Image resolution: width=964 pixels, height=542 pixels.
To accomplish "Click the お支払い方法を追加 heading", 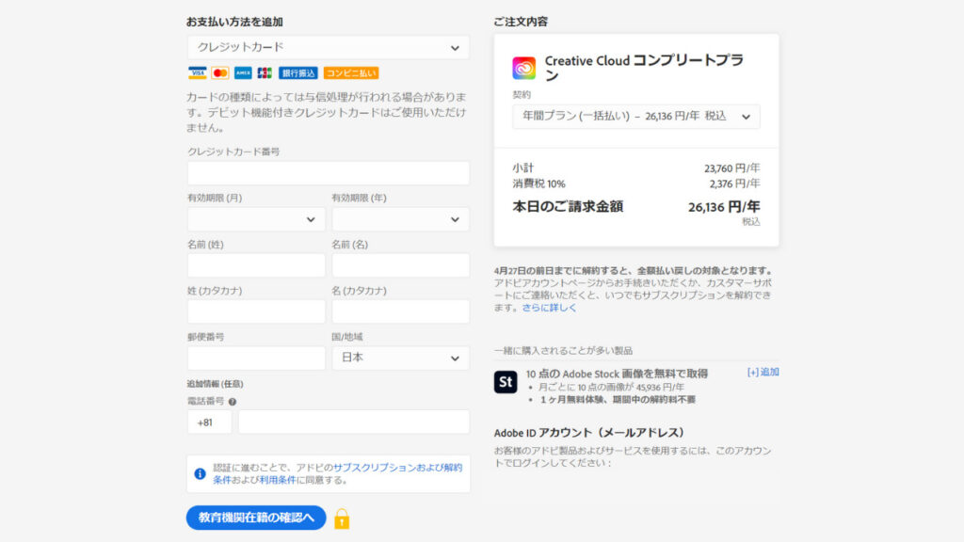I will pos(234,23).
